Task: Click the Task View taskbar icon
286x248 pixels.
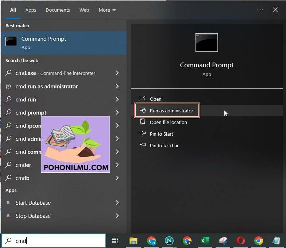Action: [x=115, y=241]
